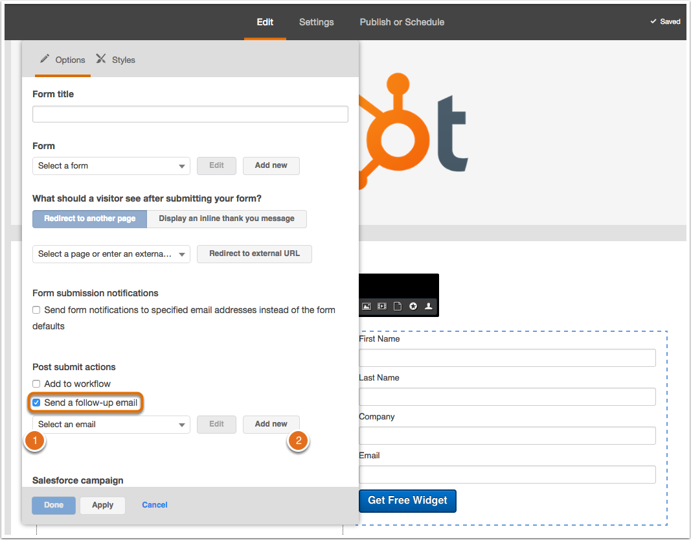Click the image icon in black toolbar

pos(366,306)
